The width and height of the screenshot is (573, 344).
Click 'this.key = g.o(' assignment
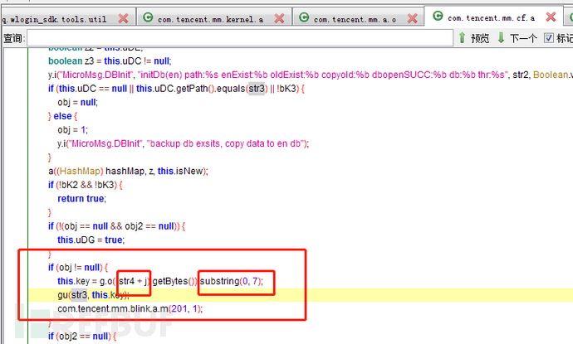[x=86, y=281]
